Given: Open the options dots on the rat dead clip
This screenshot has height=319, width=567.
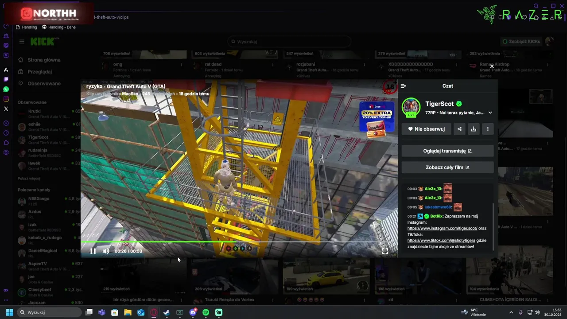Looking at the screenshot, I should click(x=272, y=65).
